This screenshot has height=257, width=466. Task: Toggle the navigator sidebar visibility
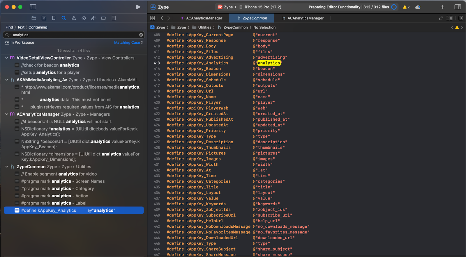click(33, 7)
